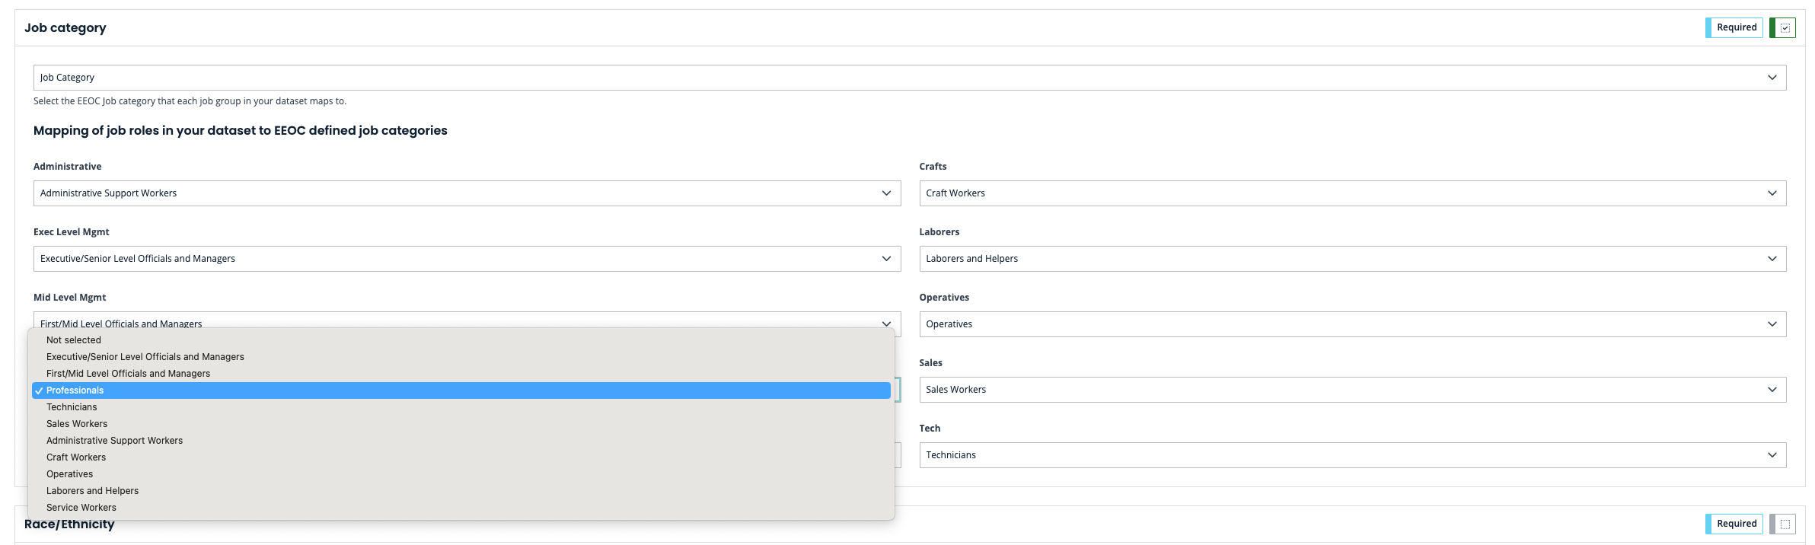Pick the highlighted Professionals option

click(x=75, y=390)
